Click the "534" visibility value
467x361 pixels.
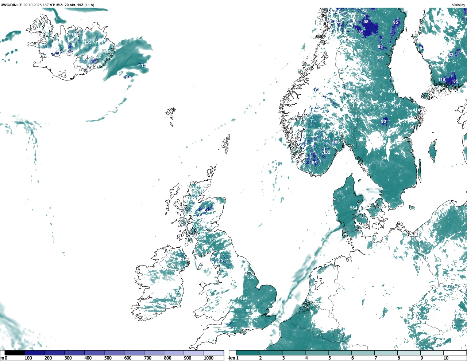pyautogui.click(x=391, y=92)
